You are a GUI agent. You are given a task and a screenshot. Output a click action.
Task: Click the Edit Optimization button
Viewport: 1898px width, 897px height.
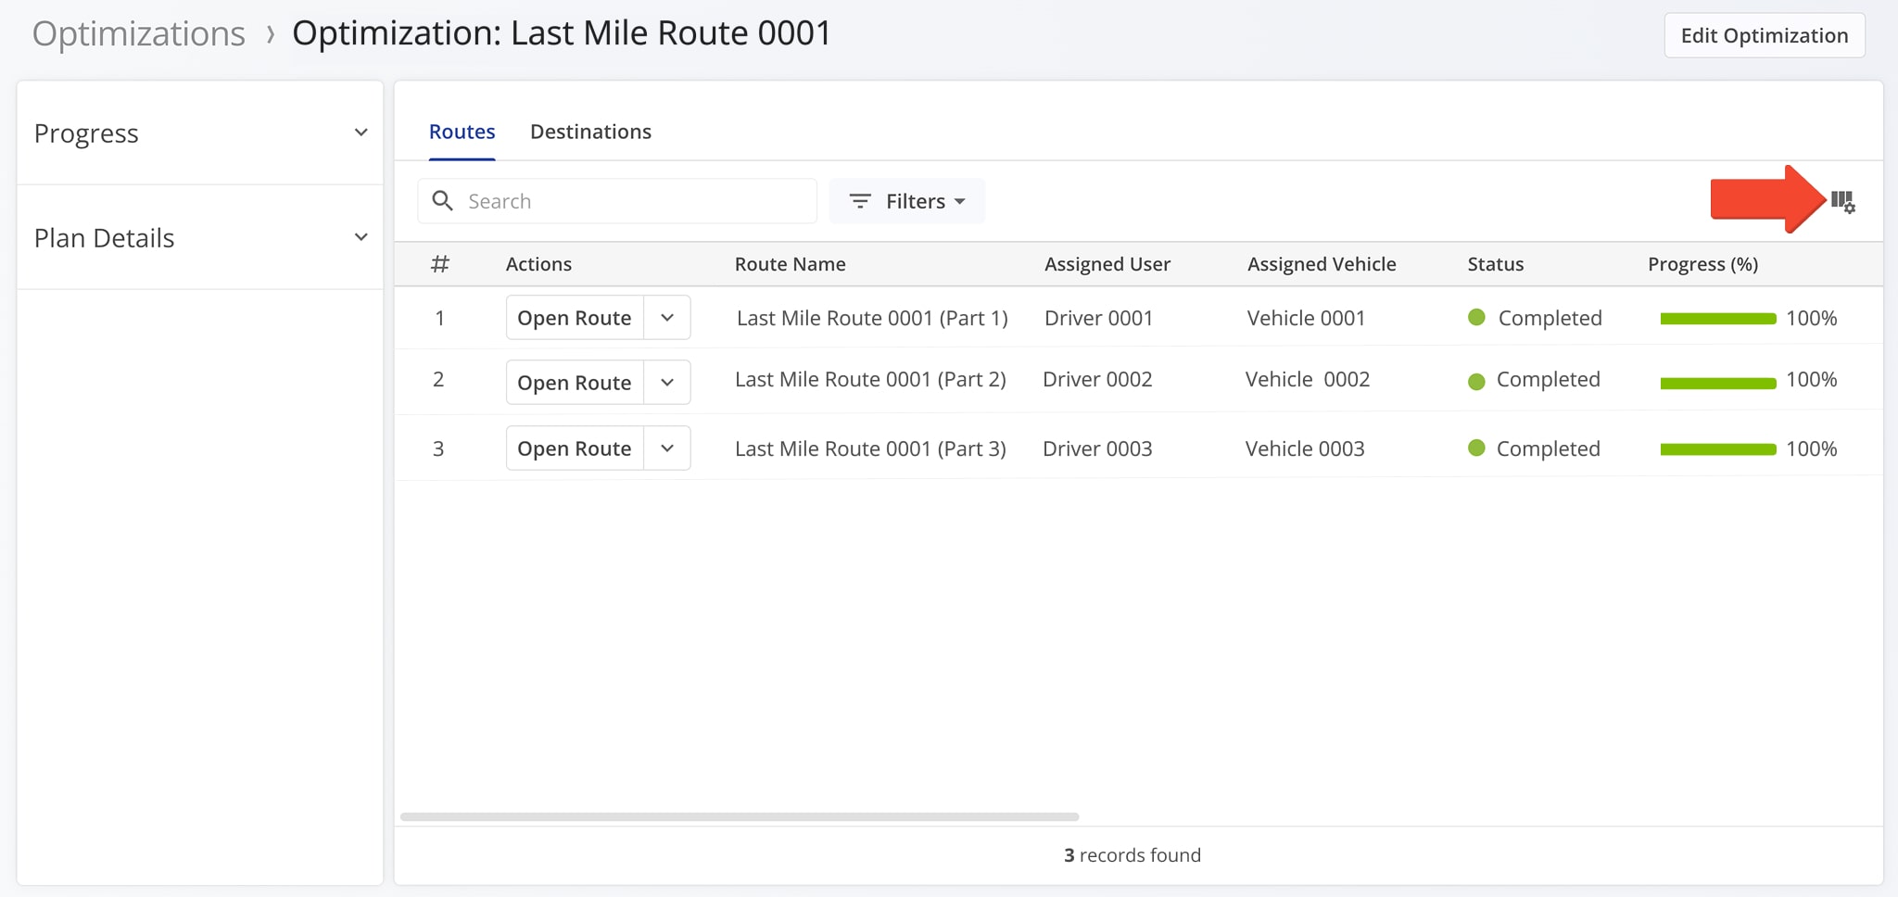(1764, 35)
